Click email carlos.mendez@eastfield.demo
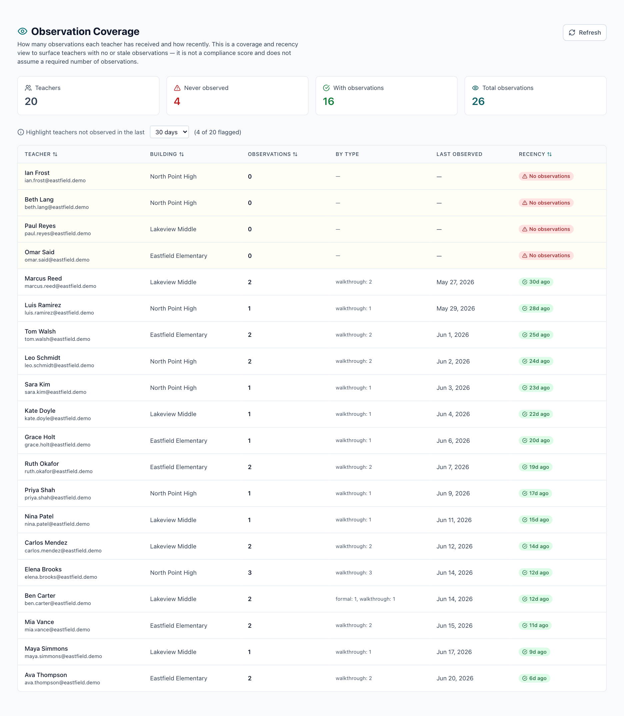 pyautogui.click(x=63, y=551)
